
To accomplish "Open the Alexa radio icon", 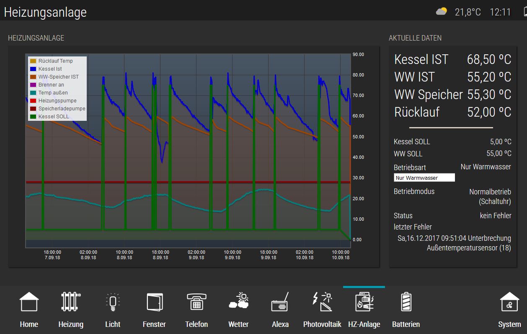I will tap(280, 302).
